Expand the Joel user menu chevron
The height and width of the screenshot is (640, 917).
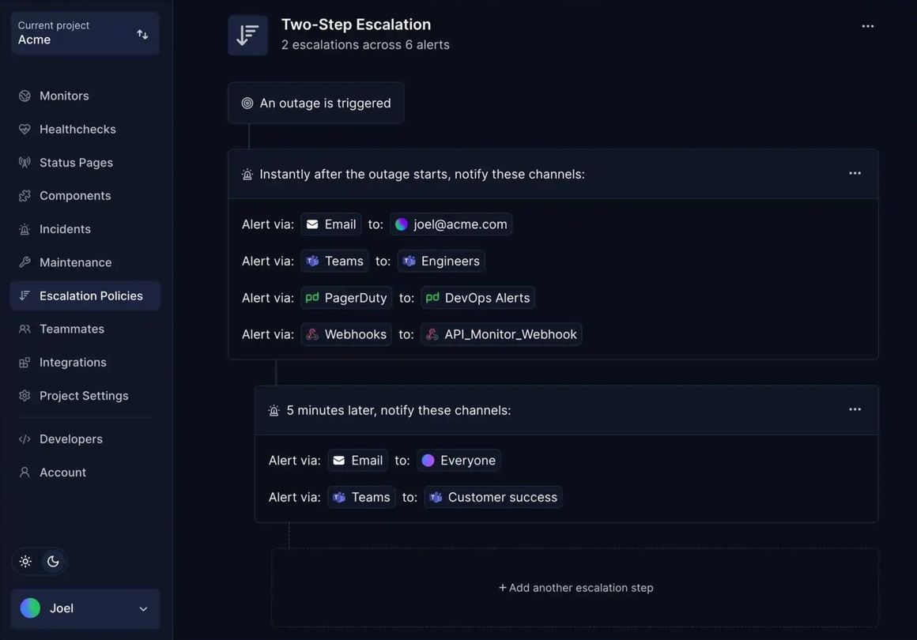(143, 609)
